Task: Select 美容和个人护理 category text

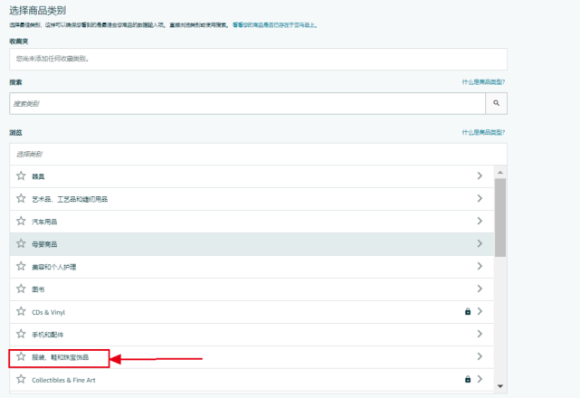Action: click(x=54, y=267)
